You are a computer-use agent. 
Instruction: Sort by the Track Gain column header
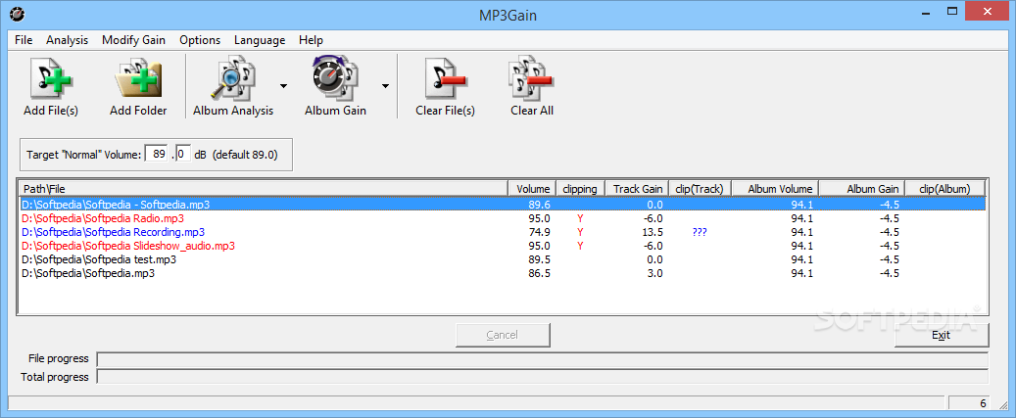(636, 189)
